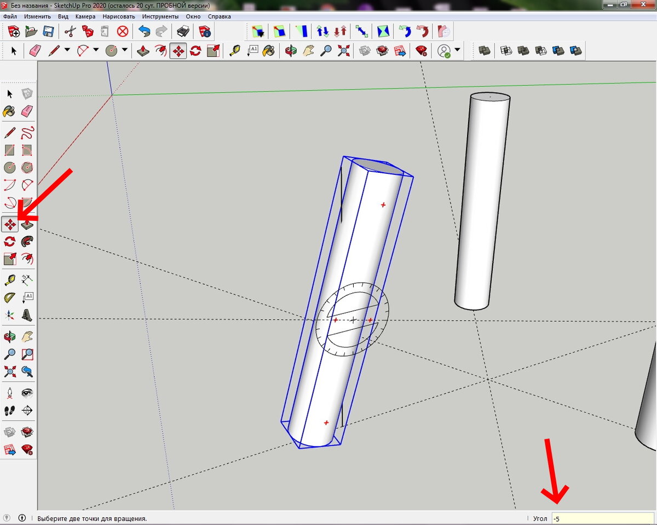Open Extension Manager ruby icon in top toolbar

[421, 51]
